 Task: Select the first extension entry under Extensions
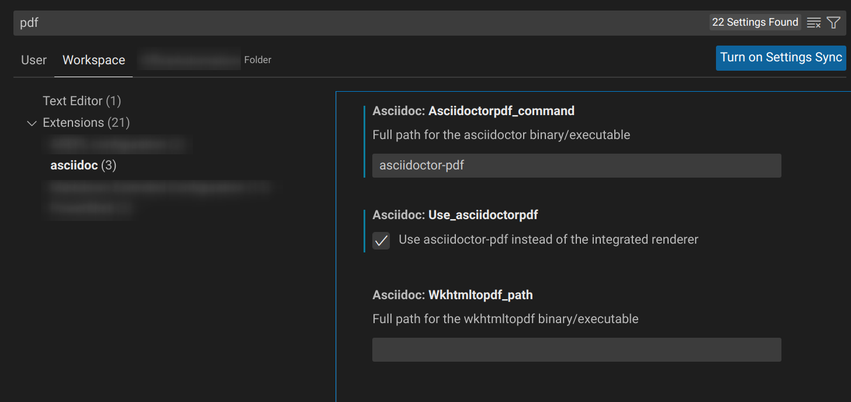[117, 144]
